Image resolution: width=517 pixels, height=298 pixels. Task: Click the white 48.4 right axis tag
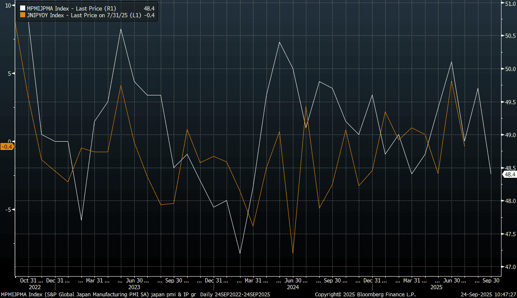(x=509, y=174)
